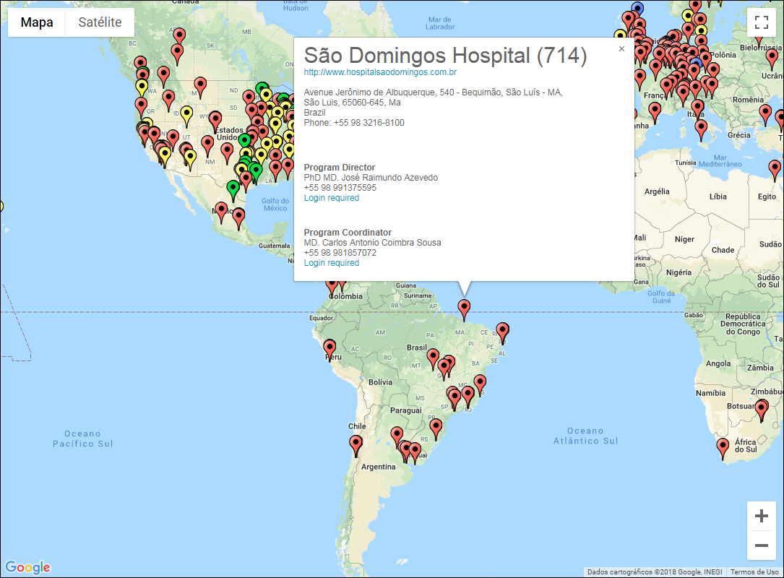Select the Mapa view tab
Screen dimensions: 784x578
click(x=37, y=22)
